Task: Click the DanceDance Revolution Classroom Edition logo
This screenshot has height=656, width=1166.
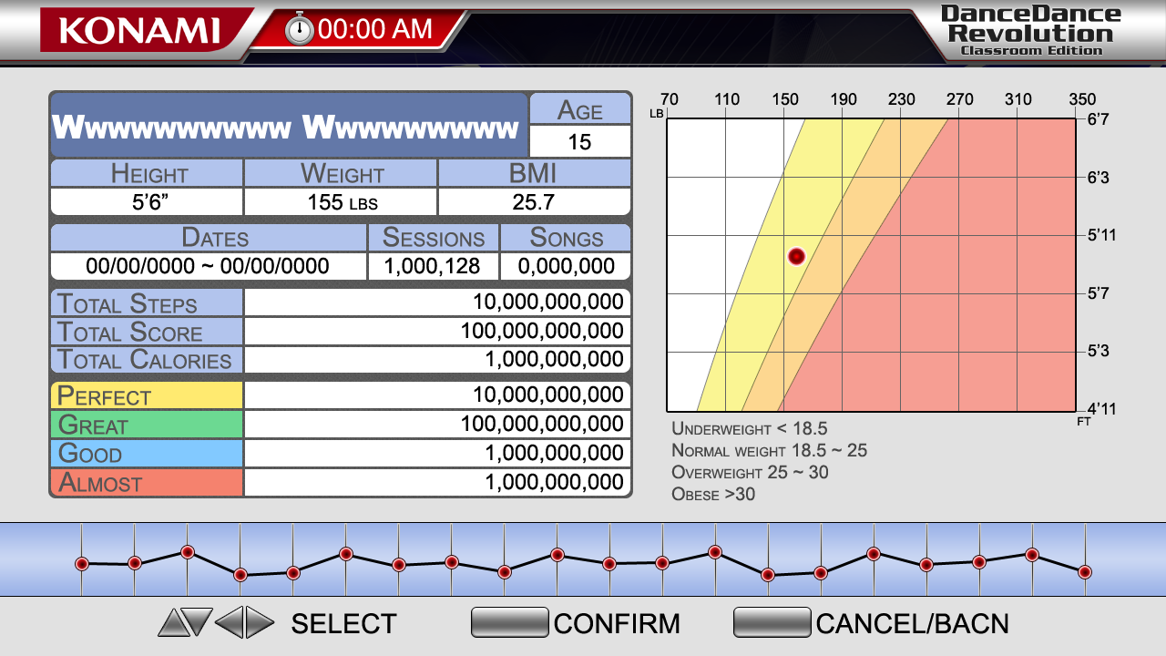Action: (x=1031, y=29)
